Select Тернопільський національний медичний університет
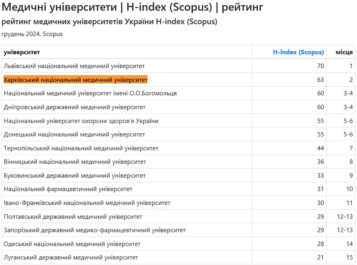The image size is (357, 265). (x=81, y=148)
